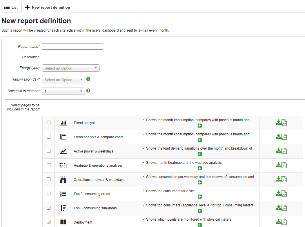Click the help icon beside Time shift
Viewport: 305px width, 227px height.
point(88,91)
